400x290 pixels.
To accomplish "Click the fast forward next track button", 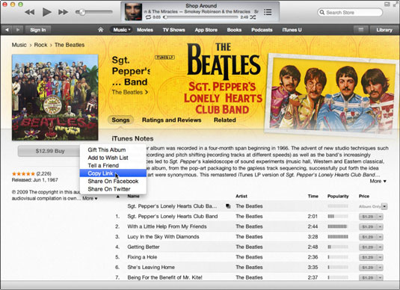I will [63, 12].
